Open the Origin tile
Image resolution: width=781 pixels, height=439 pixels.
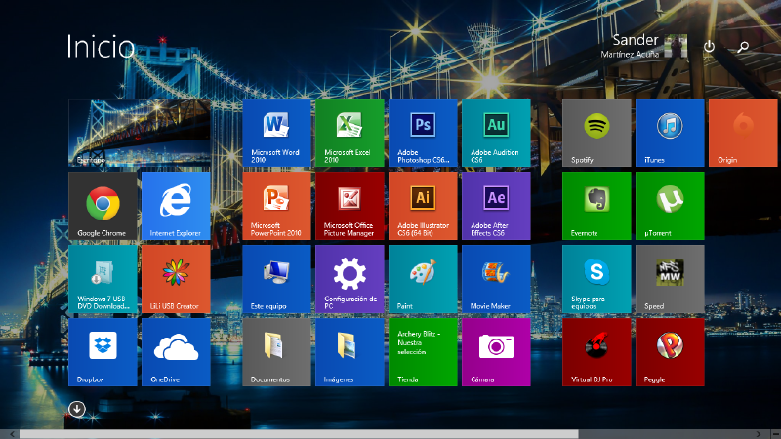point(743,133)
